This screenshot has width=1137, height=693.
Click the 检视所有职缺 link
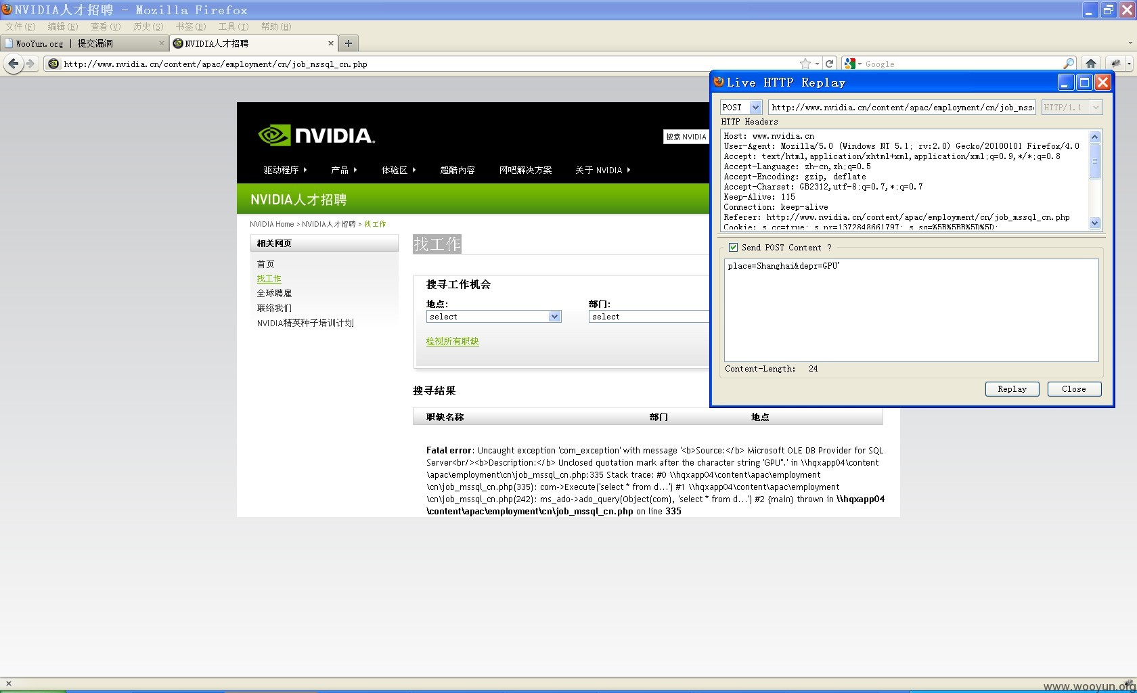(452, 342)
